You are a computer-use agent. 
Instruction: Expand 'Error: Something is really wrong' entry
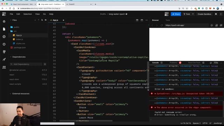click(155, 115)
